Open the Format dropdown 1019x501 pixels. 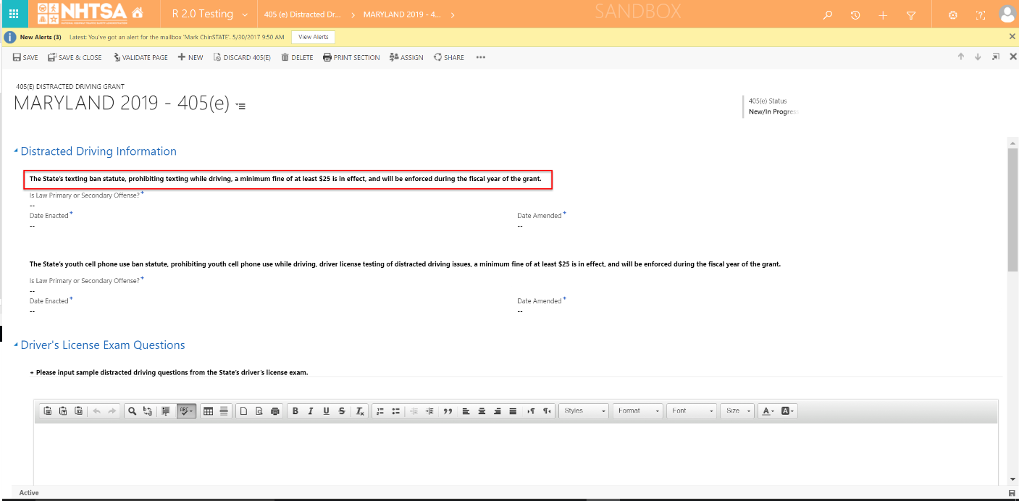point(638,411)
